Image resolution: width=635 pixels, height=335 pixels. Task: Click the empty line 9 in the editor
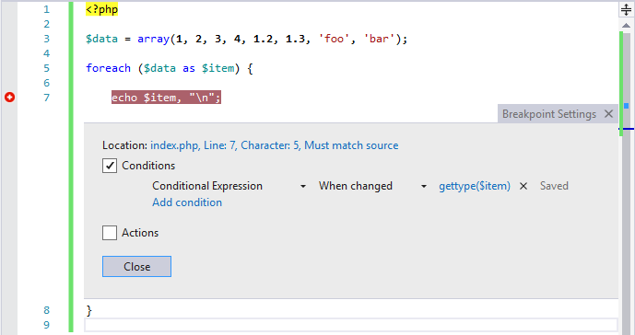point(351,325)
